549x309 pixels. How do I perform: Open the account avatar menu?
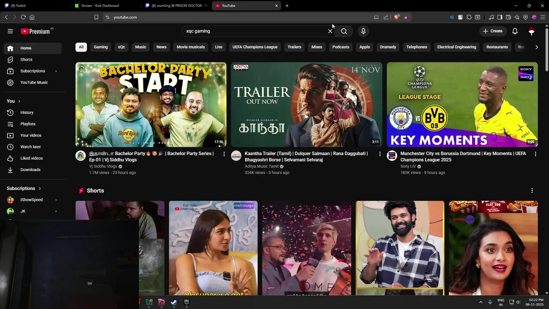(531, 31)
